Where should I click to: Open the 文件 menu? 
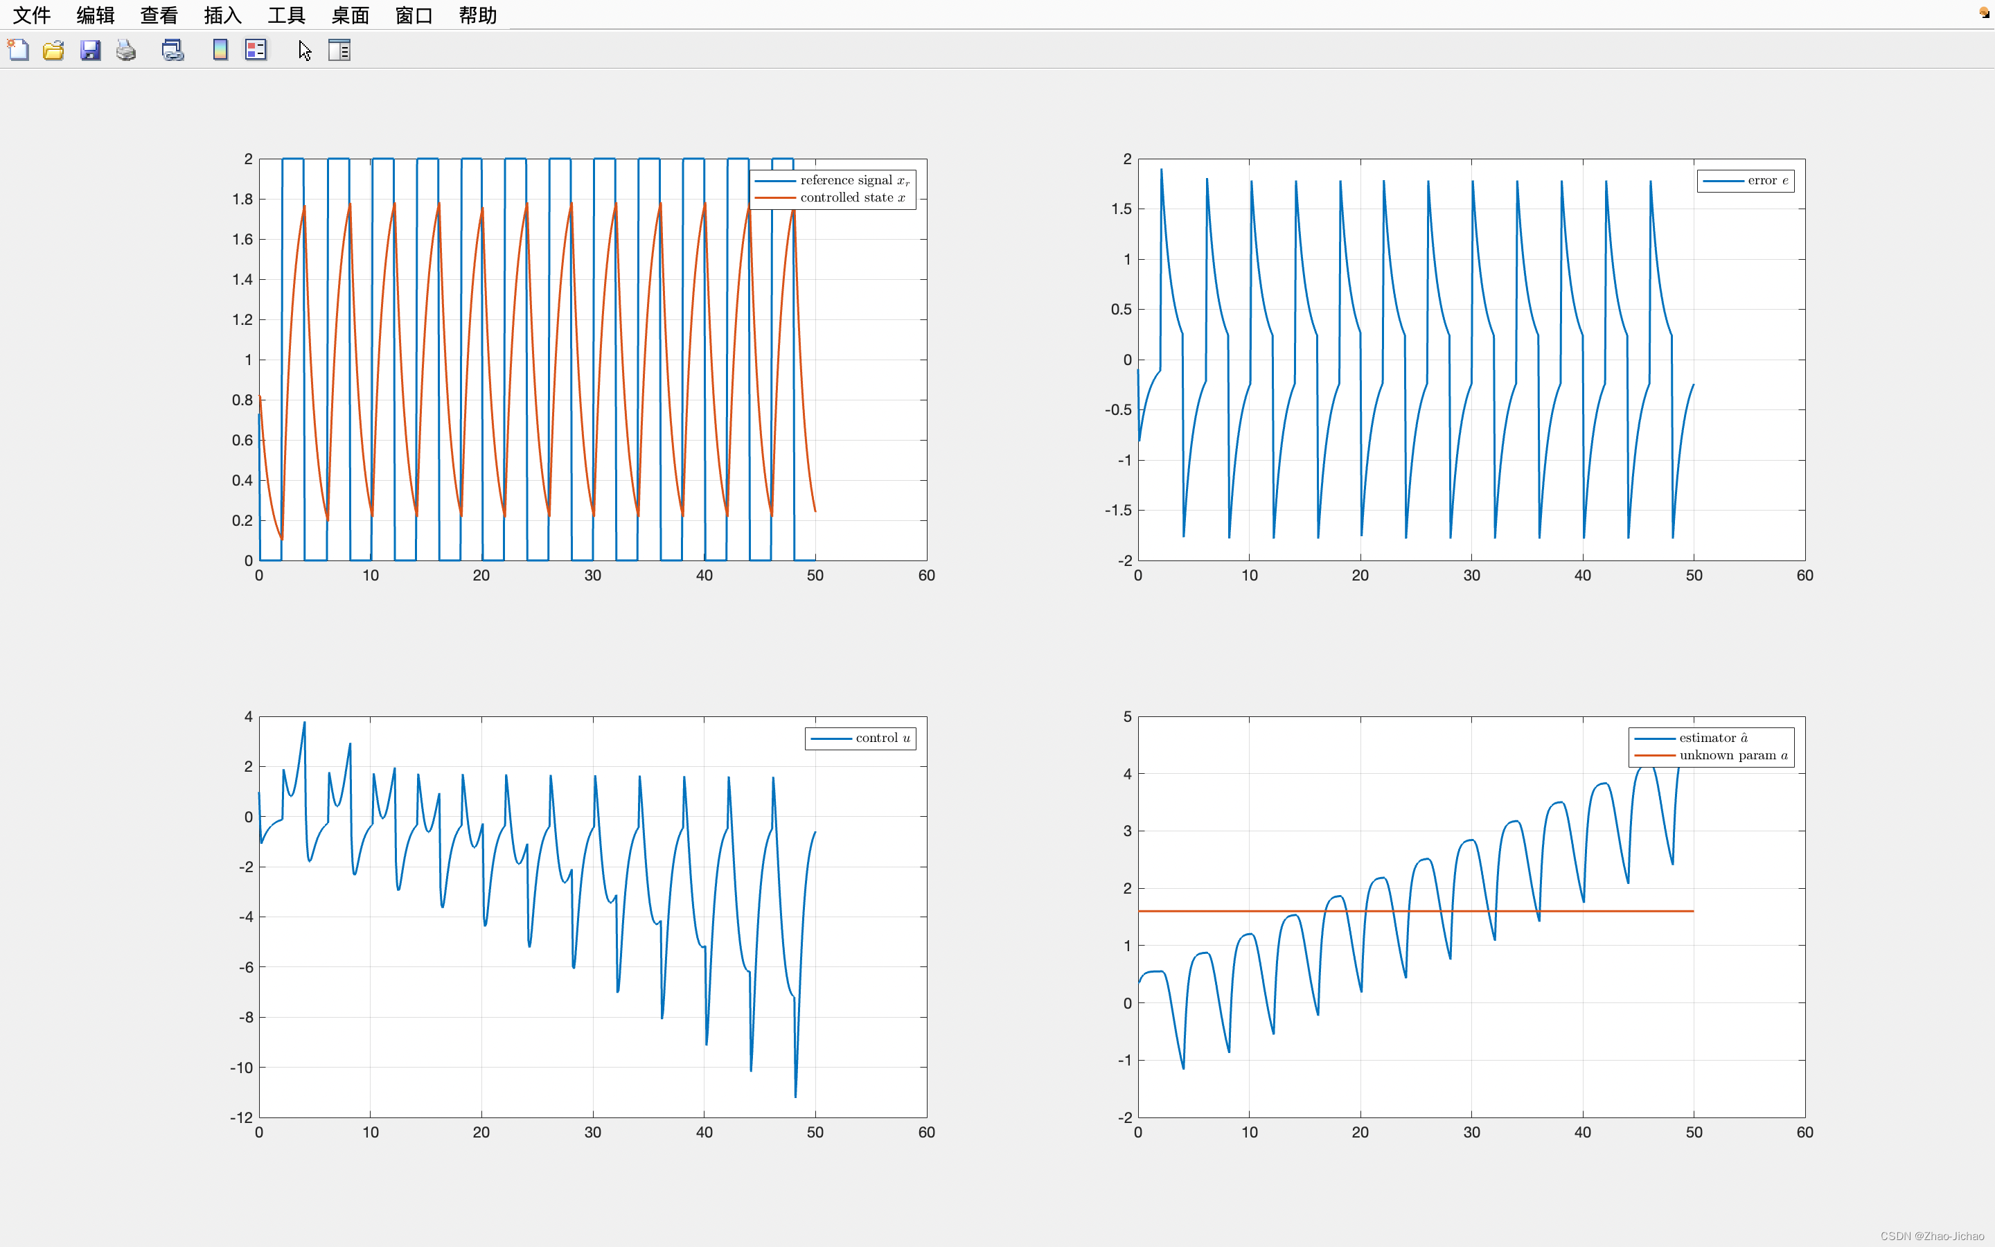[32, 15]
